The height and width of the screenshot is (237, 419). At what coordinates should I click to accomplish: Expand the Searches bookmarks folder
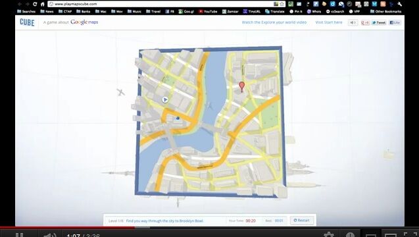pos(26,11)
